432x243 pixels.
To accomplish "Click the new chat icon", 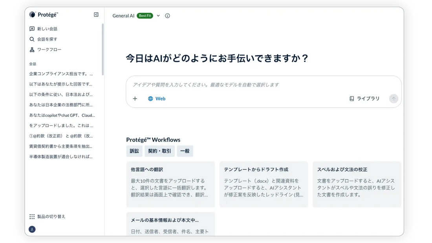I will 32,29.
